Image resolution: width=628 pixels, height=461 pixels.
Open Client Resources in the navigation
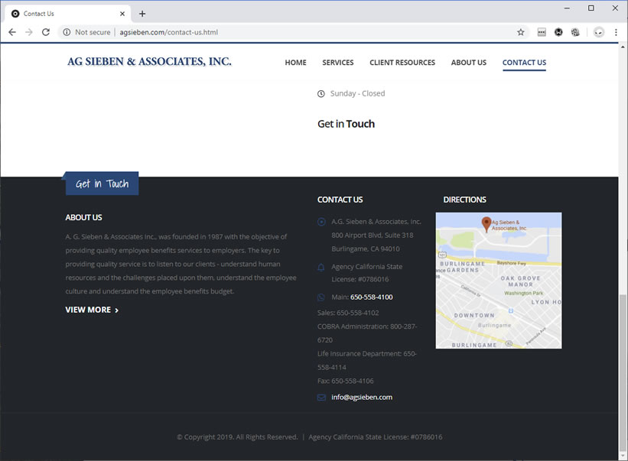coord(402,63)
